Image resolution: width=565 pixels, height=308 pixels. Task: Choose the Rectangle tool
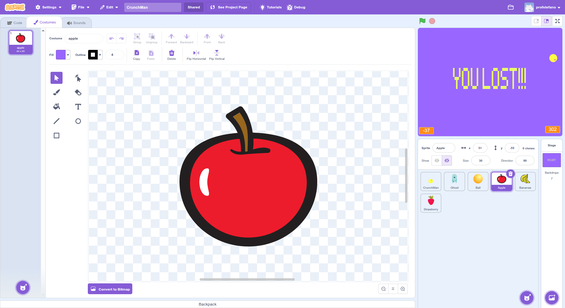pos(57,136)
